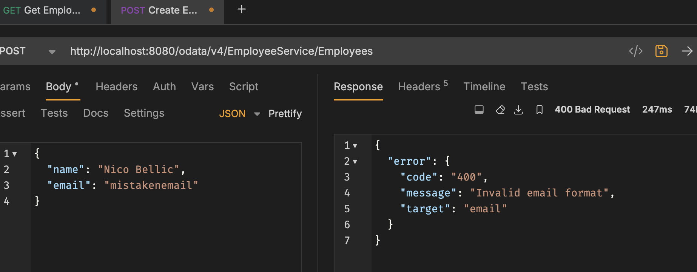Bookmark the response as an example
697x272 pixels.
point(540,110)
